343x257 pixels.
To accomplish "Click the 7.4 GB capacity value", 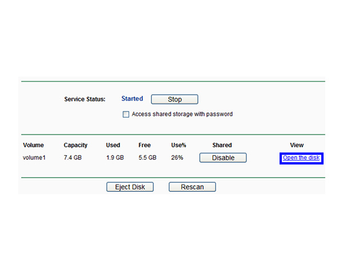I will (73, 158).
